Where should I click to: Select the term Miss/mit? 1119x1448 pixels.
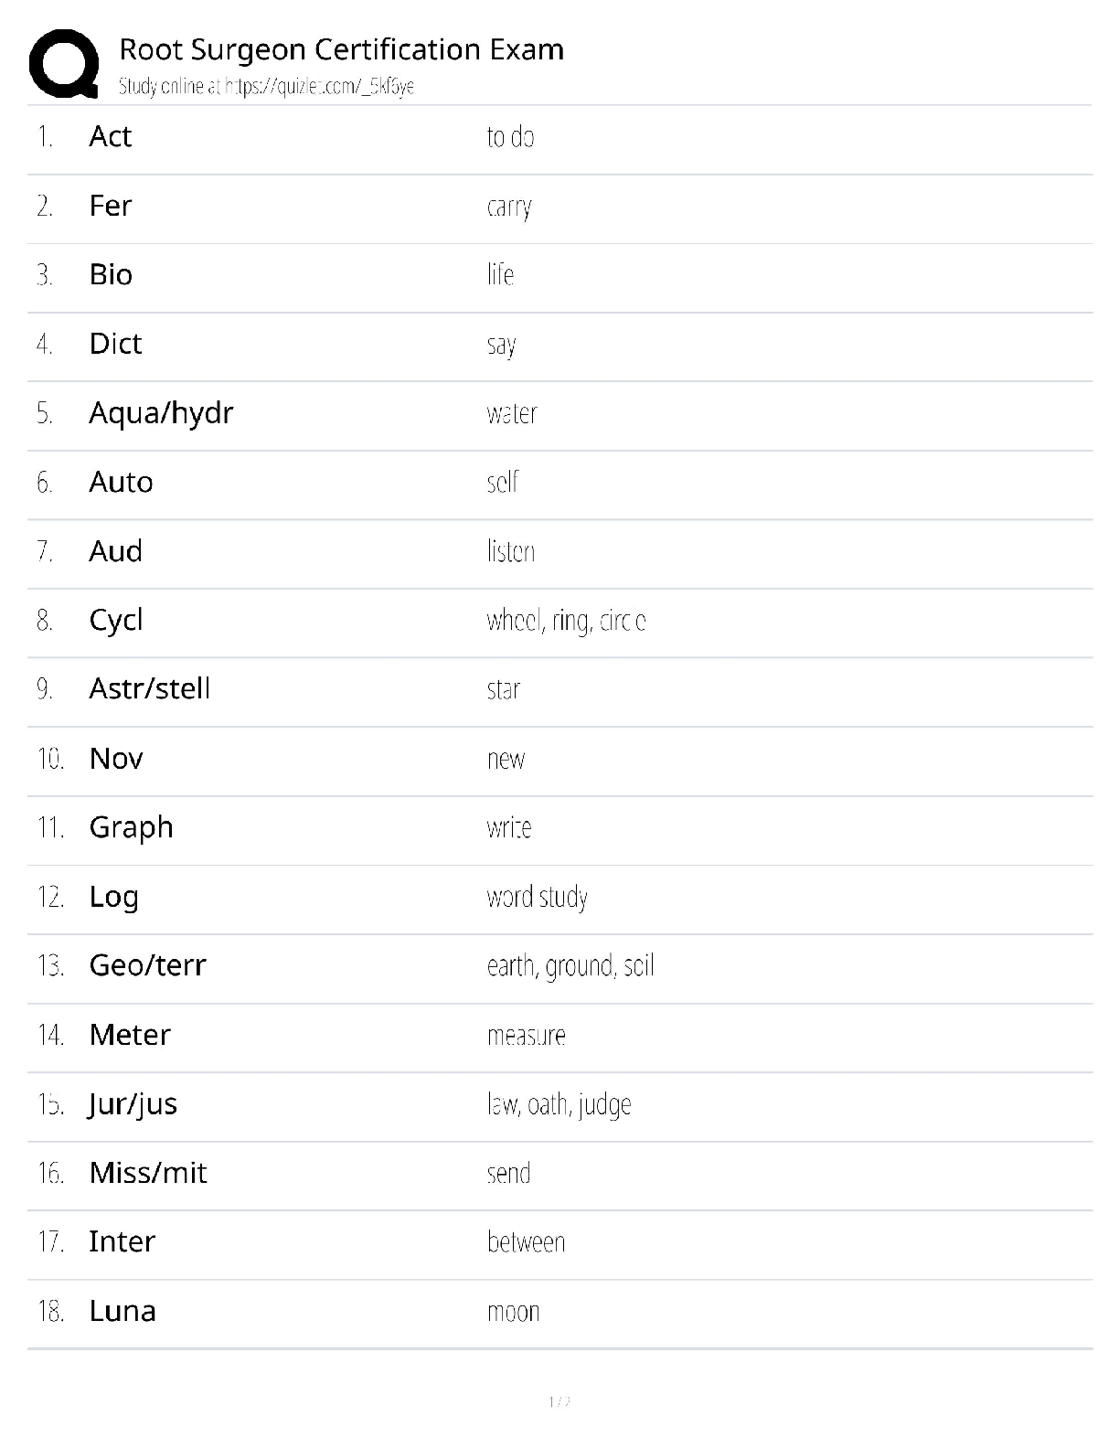pos(147,1173)
